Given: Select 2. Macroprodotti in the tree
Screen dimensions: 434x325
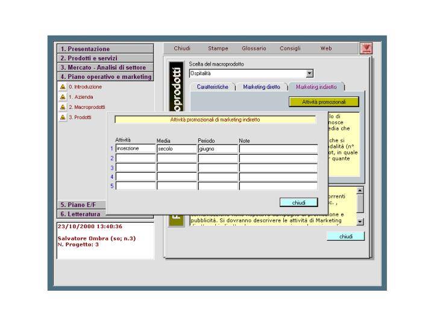Looking at the screenshot, I should click(87, 107).
